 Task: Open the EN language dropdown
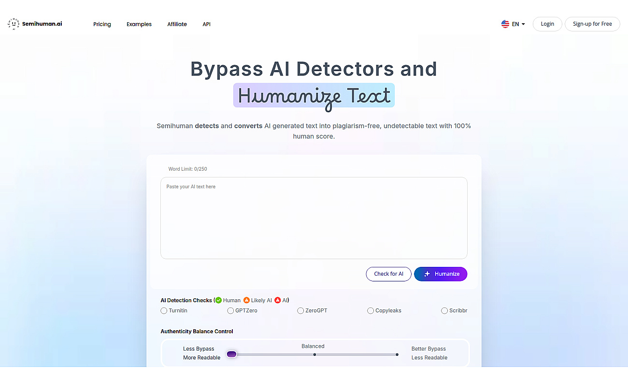518,24
